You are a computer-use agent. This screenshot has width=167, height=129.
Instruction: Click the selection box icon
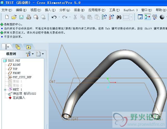point(126,17)
